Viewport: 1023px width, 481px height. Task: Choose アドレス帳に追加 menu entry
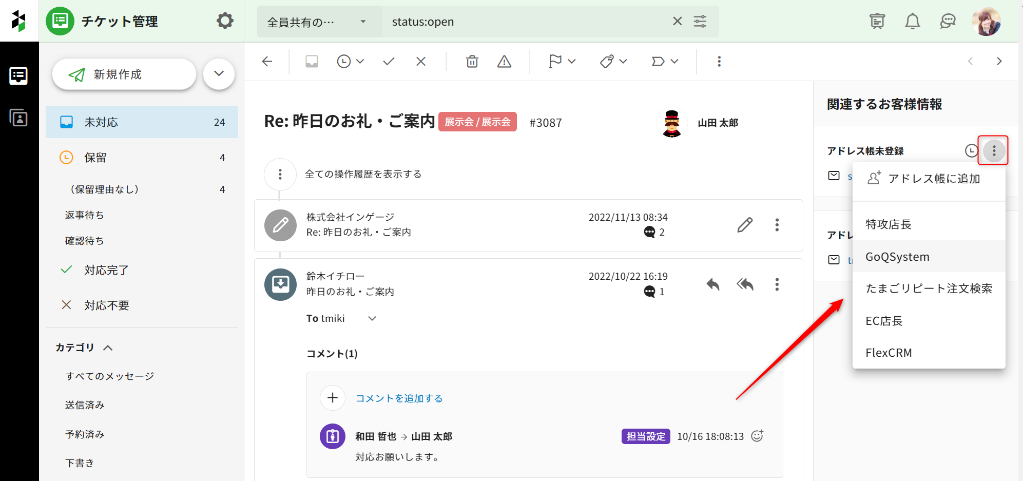tap(933, 179)
